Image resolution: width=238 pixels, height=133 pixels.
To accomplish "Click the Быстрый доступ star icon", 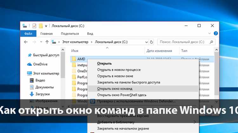I will click(x=30, y=55).
